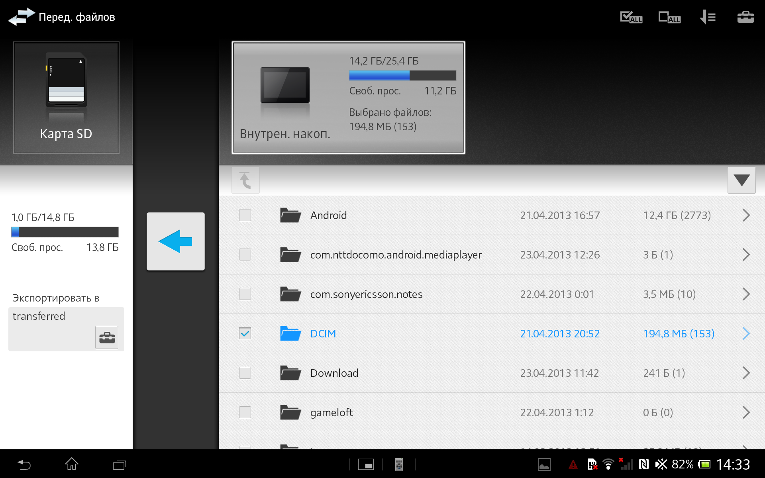Tap the Android back navigation icon
The image size is (765, 478).
(24, 464)
